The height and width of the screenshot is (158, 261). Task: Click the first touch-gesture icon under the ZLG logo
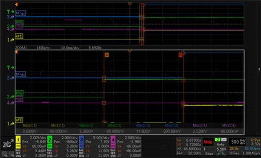pos(4,154)
